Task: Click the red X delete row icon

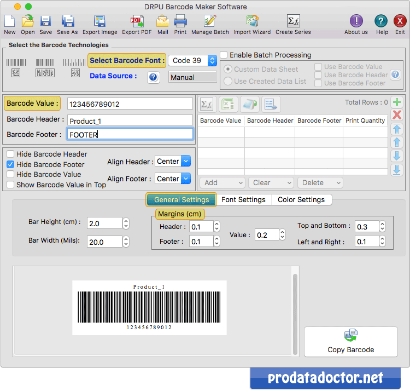Action: (397, 114)
